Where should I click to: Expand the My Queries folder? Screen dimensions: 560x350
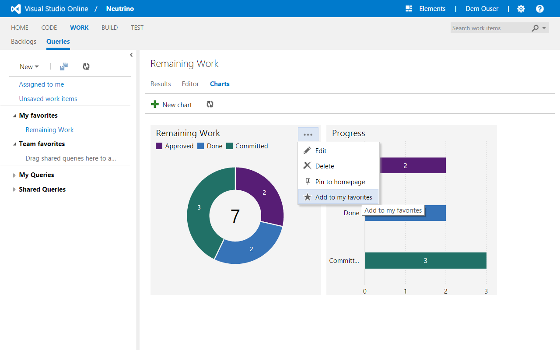point(14,175)
